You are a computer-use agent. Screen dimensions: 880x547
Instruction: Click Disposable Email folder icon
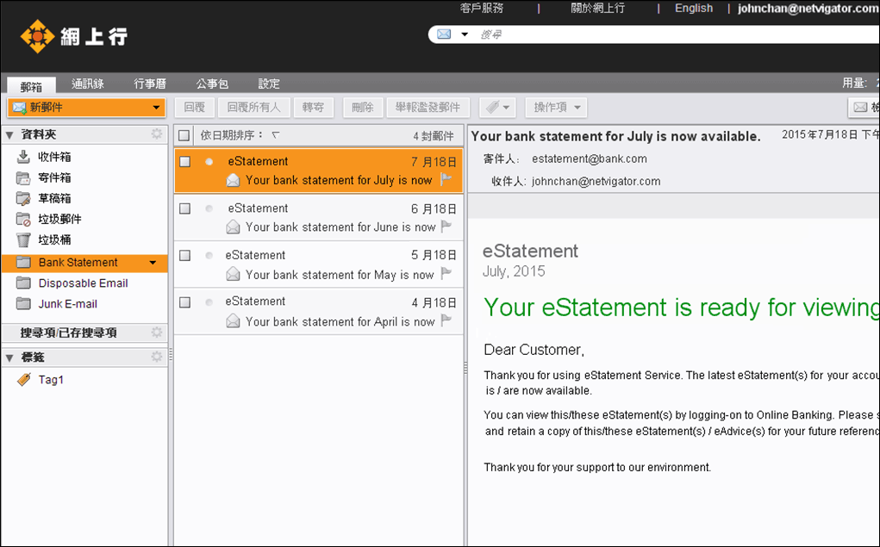[x=23, y=283]
